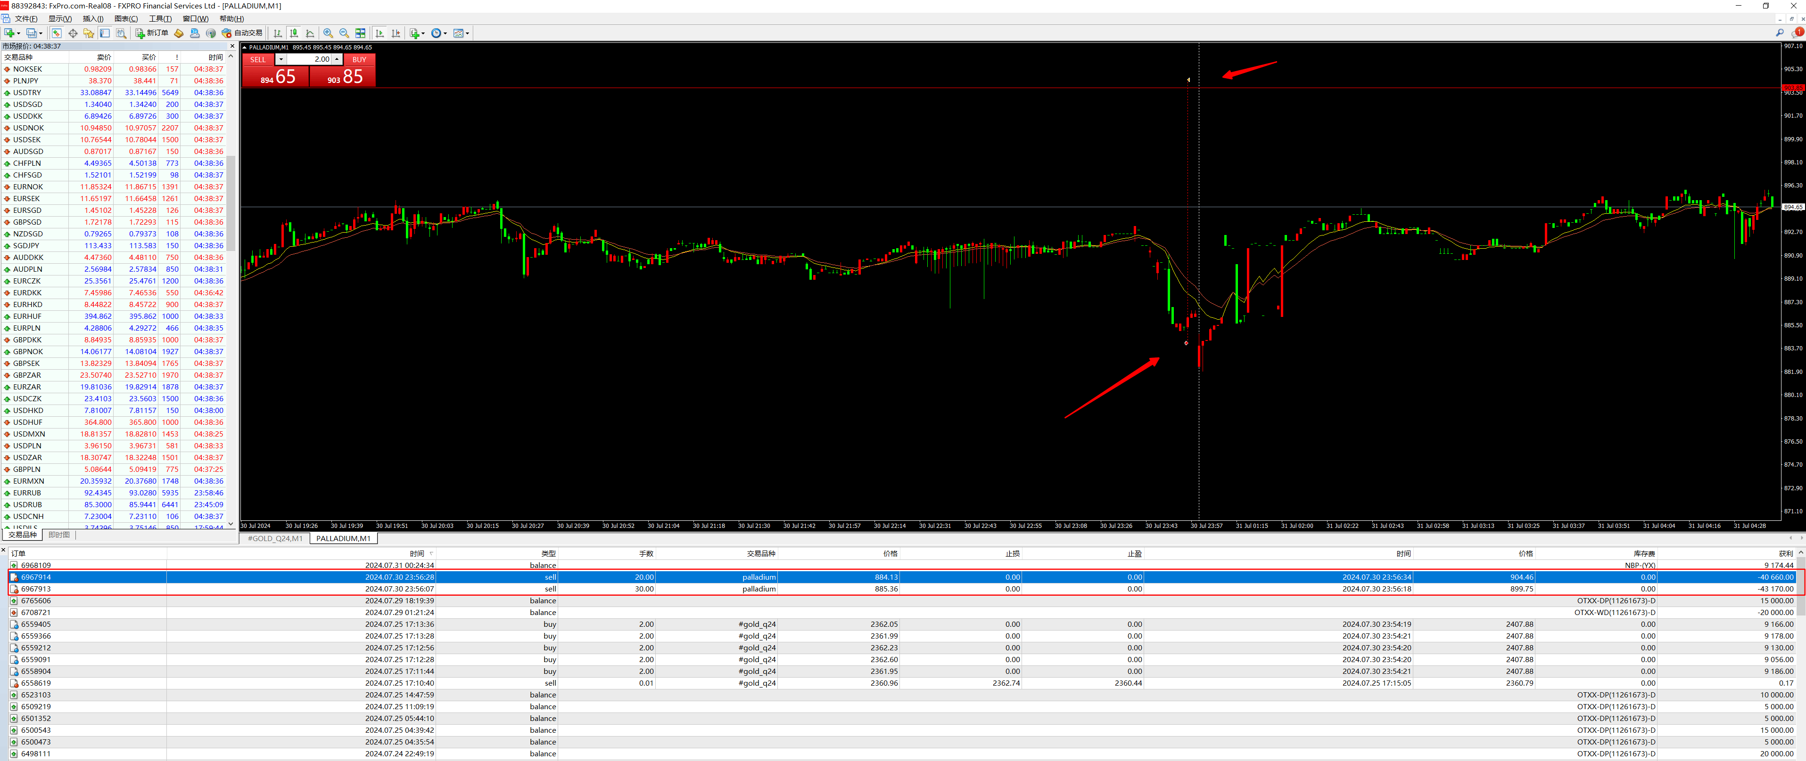The image size is (1806, 761).
Task: Switch to #GOLD_Q24,M1 chart tab
Action: point(275,538)
